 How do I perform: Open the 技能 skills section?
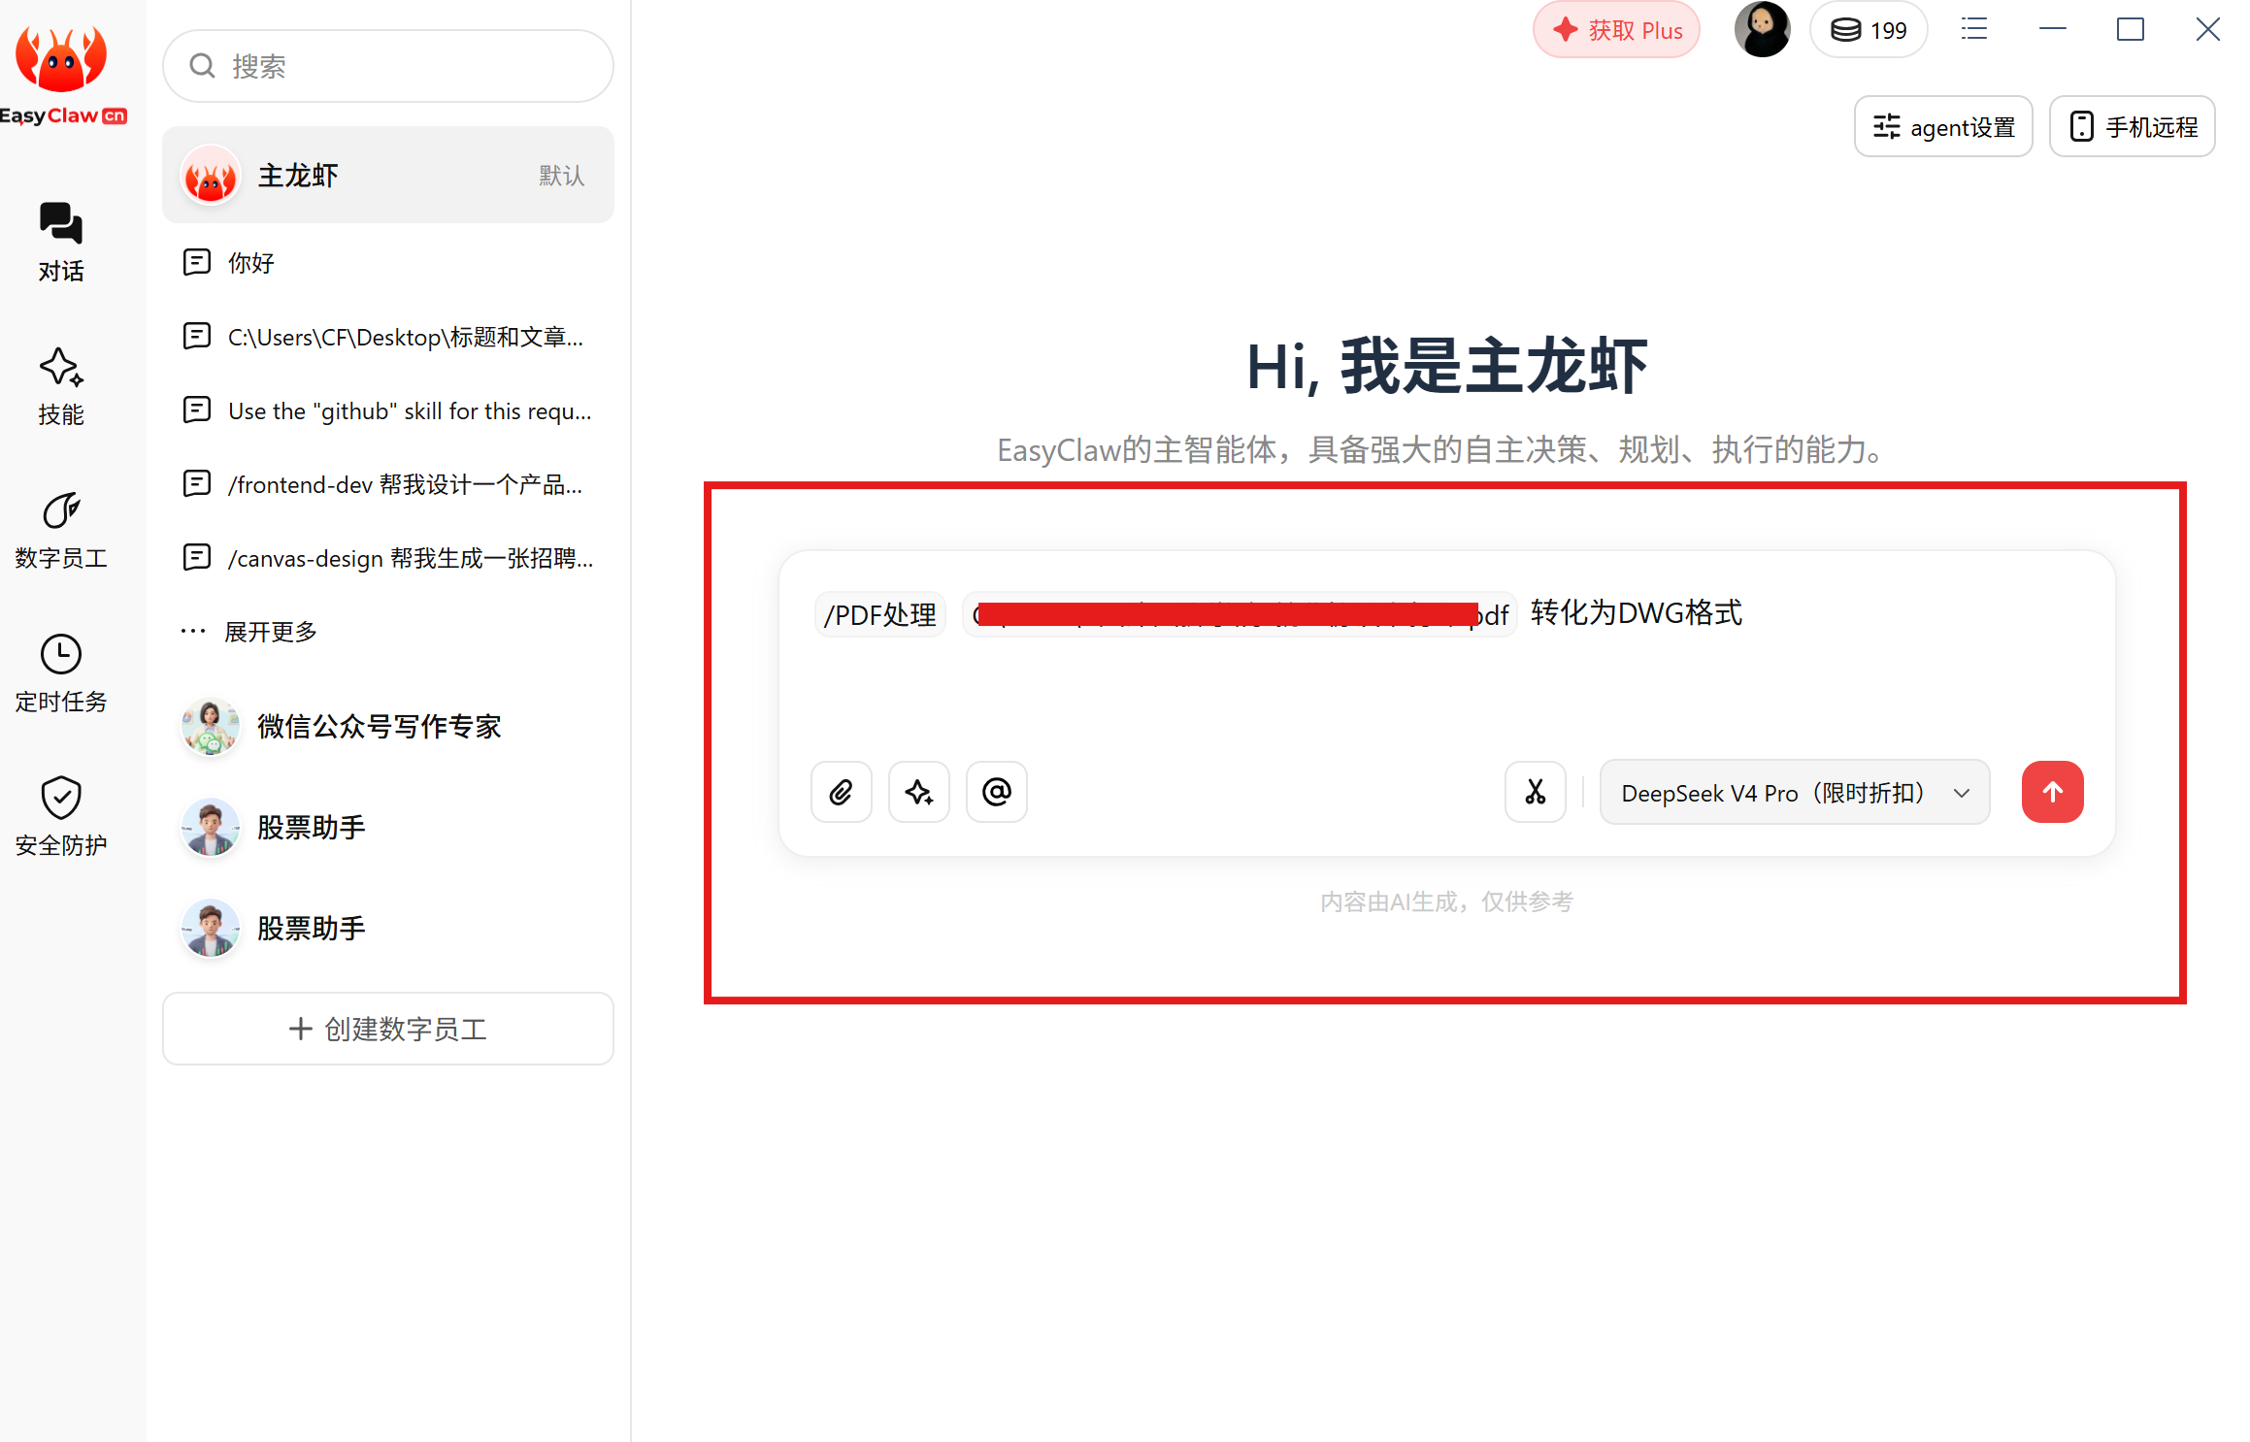coord(61,386)
